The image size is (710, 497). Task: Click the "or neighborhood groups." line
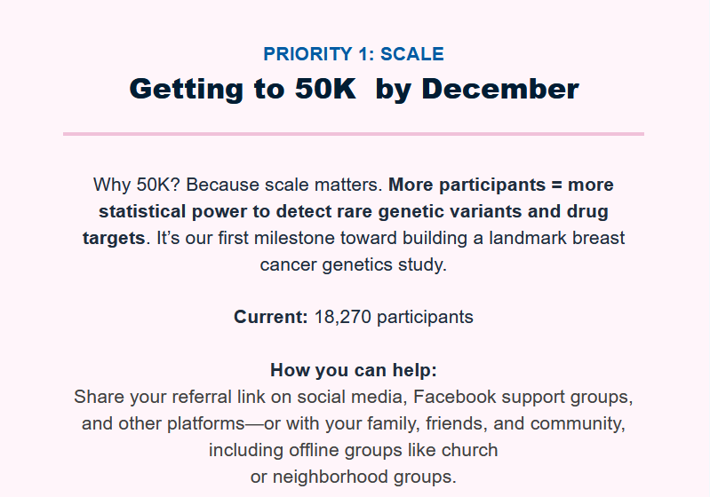click(x=354, y=477)
